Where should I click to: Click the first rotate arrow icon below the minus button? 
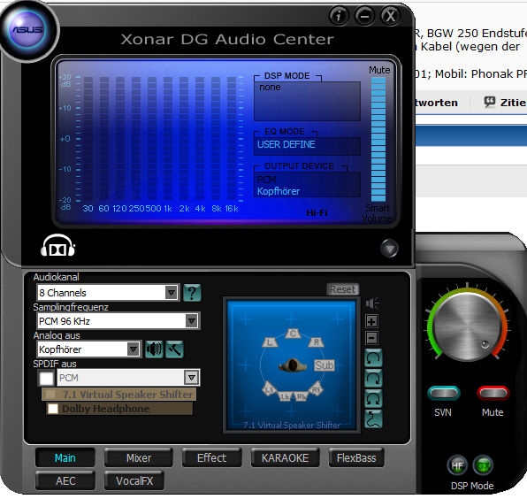(x=373, y=357)
